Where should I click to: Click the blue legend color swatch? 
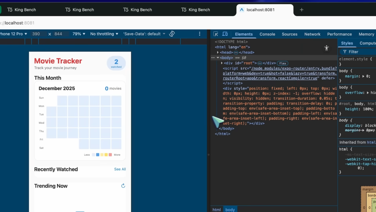(98, 155)
